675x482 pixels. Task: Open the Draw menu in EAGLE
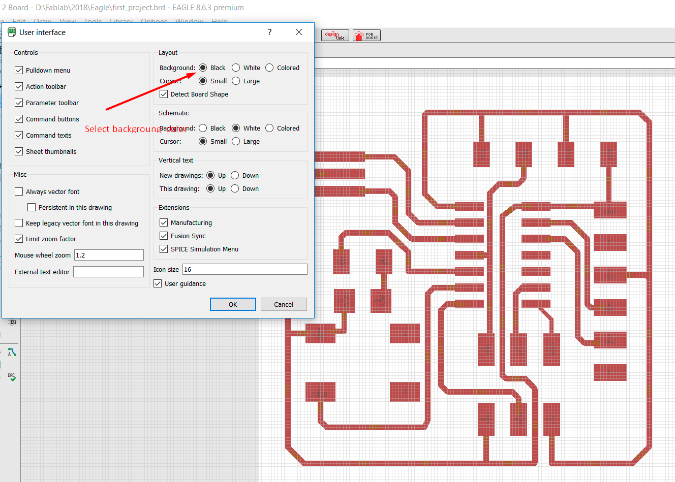coord(43,21)
